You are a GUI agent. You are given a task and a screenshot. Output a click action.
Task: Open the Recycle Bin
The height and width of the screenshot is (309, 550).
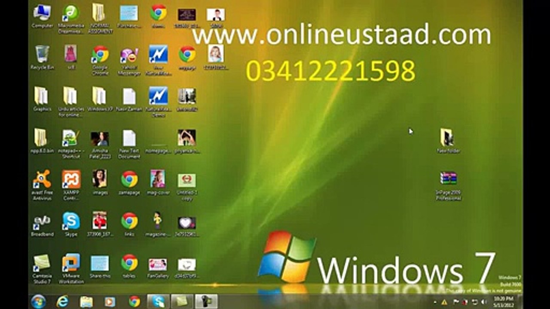click(42, 58)
